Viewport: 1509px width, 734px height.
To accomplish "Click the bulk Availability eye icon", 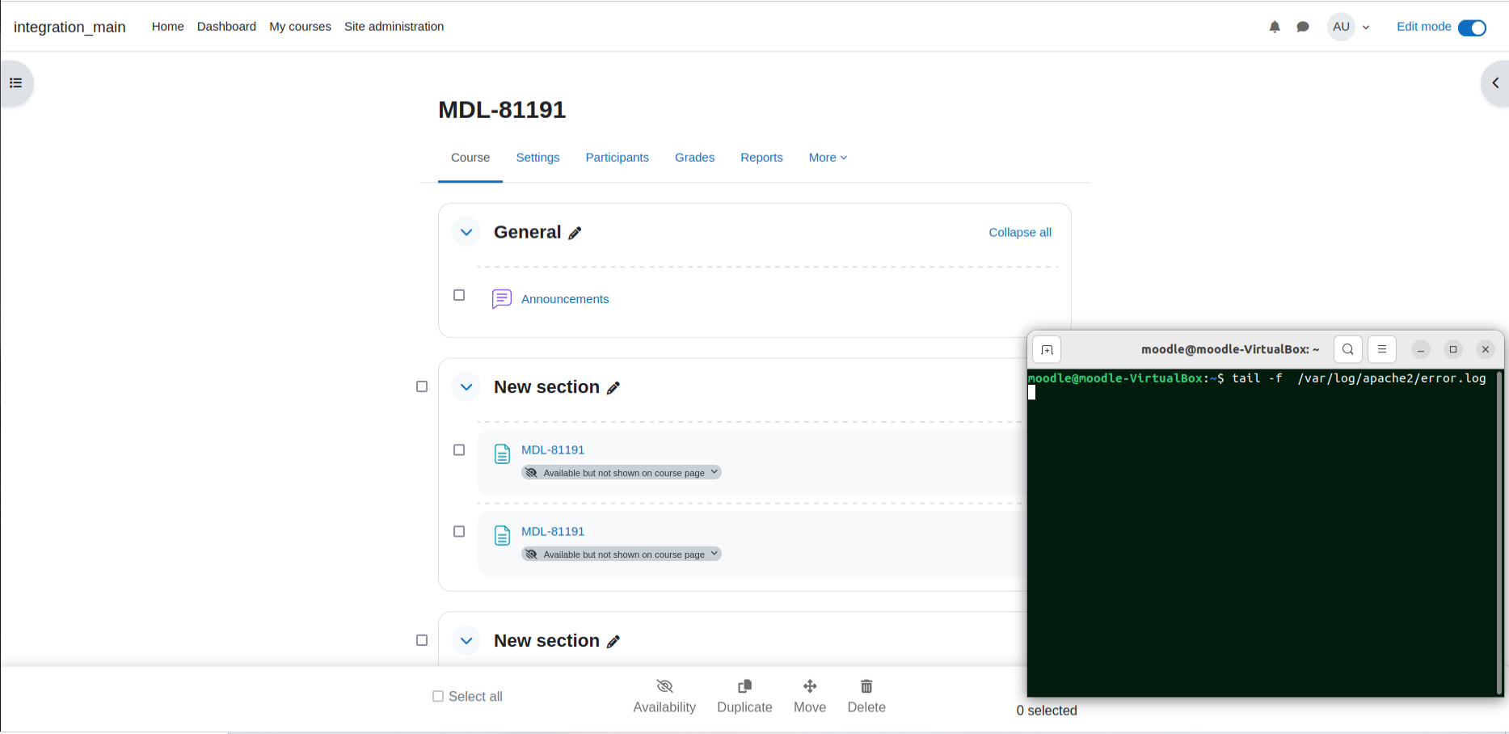I will point(664,686).
